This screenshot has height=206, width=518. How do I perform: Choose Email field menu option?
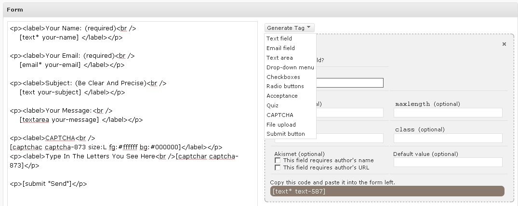point(280,48)
